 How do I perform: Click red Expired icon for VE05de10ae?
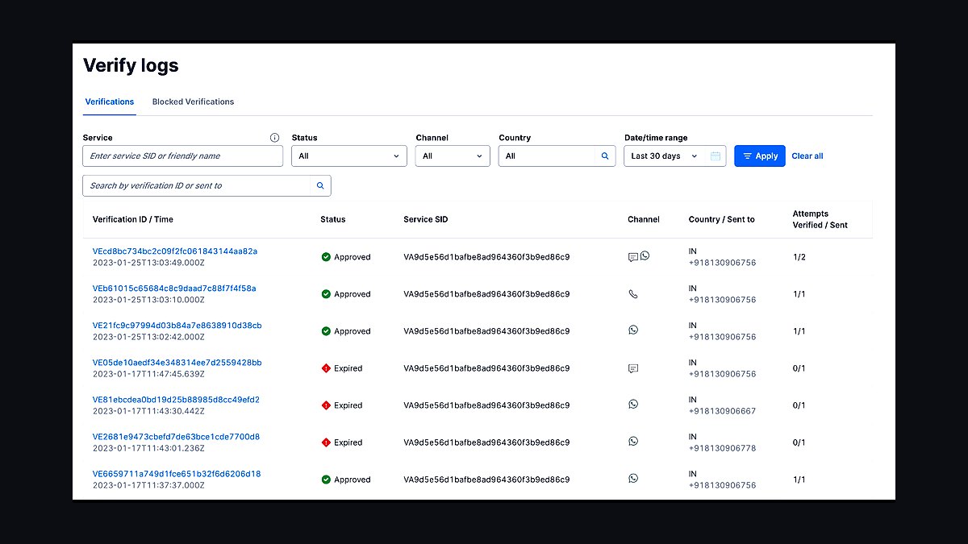326,368
